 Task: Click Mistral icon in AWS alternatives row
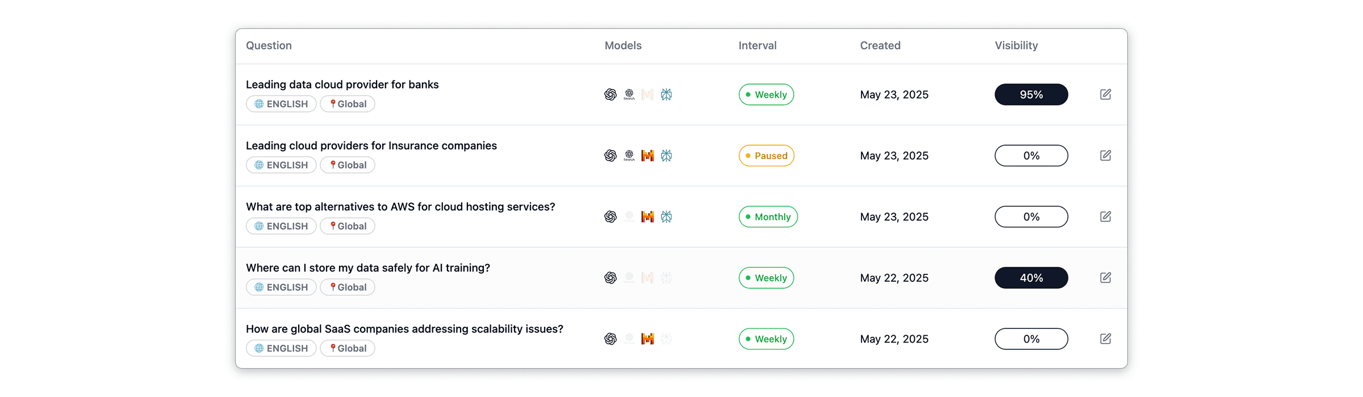click(647, 217)
